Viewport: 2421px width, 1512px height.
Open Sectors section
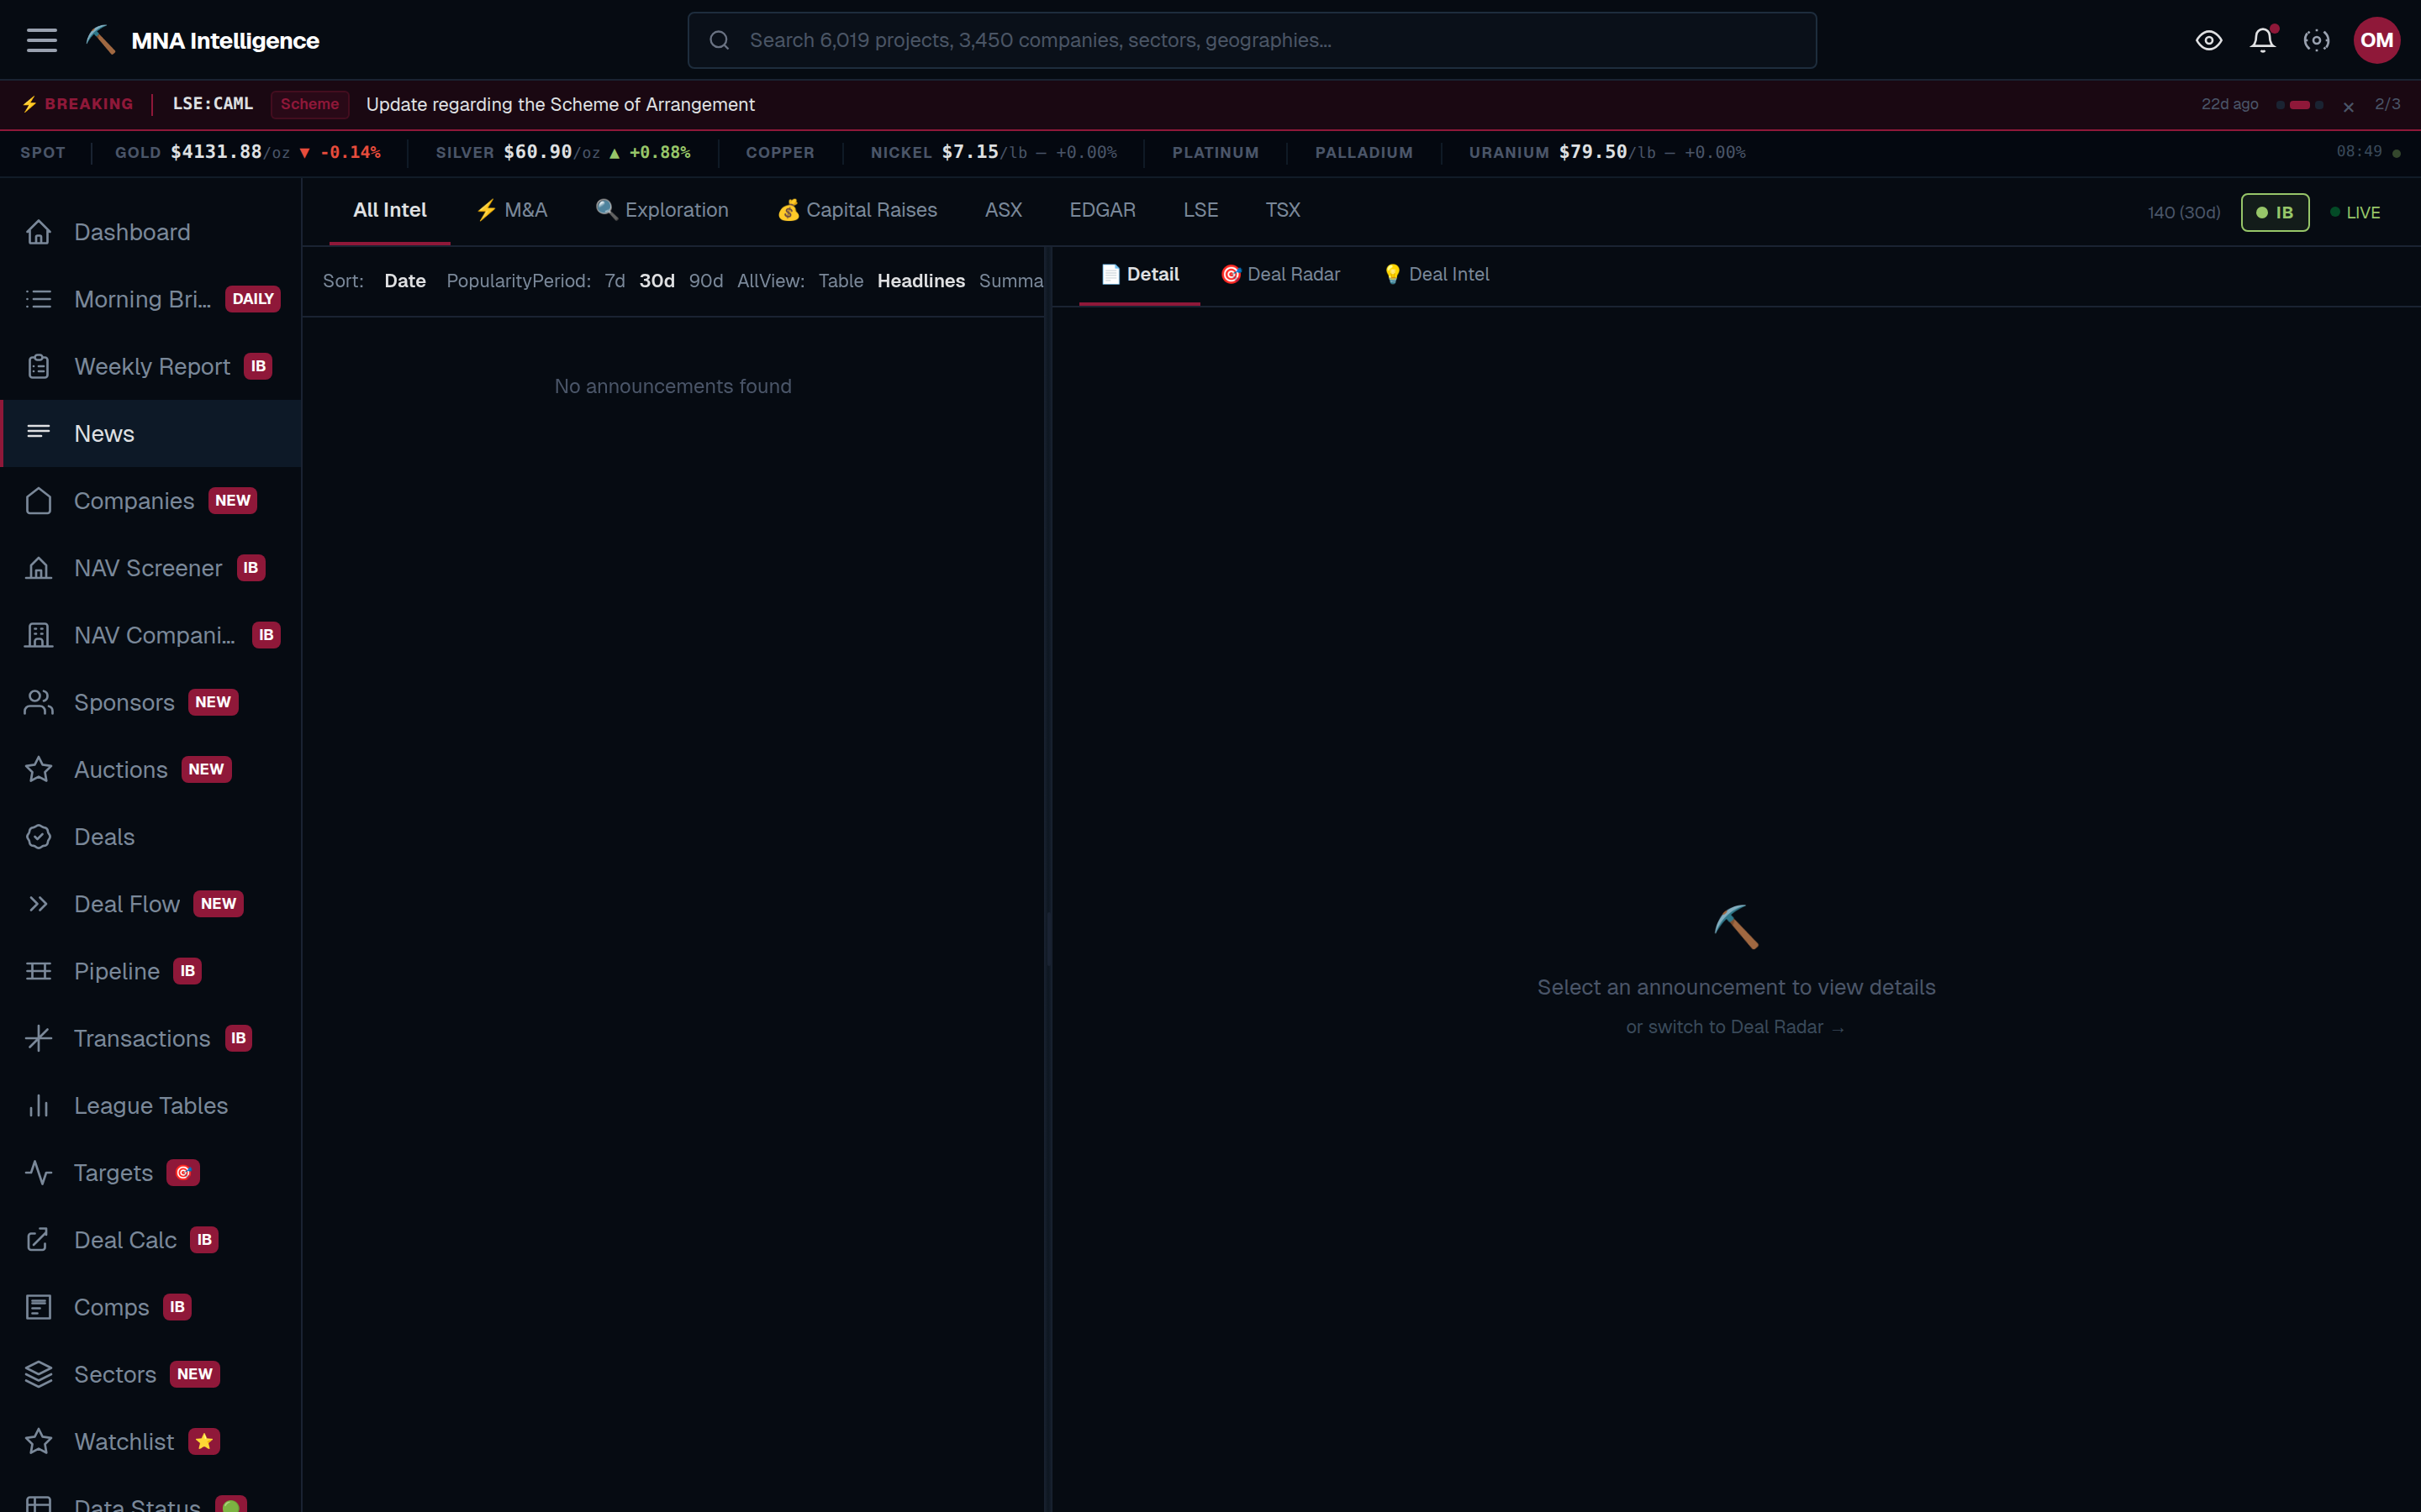151,1374
